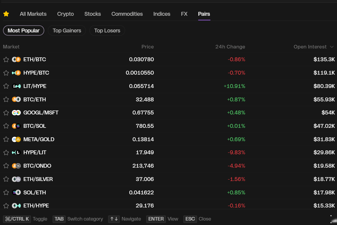Image resolution: width=337 pixels, height=225 pixels.
Task: Click the ETH/SILVER pair icon
Action: pyautogui.click(x=16, y=179)
